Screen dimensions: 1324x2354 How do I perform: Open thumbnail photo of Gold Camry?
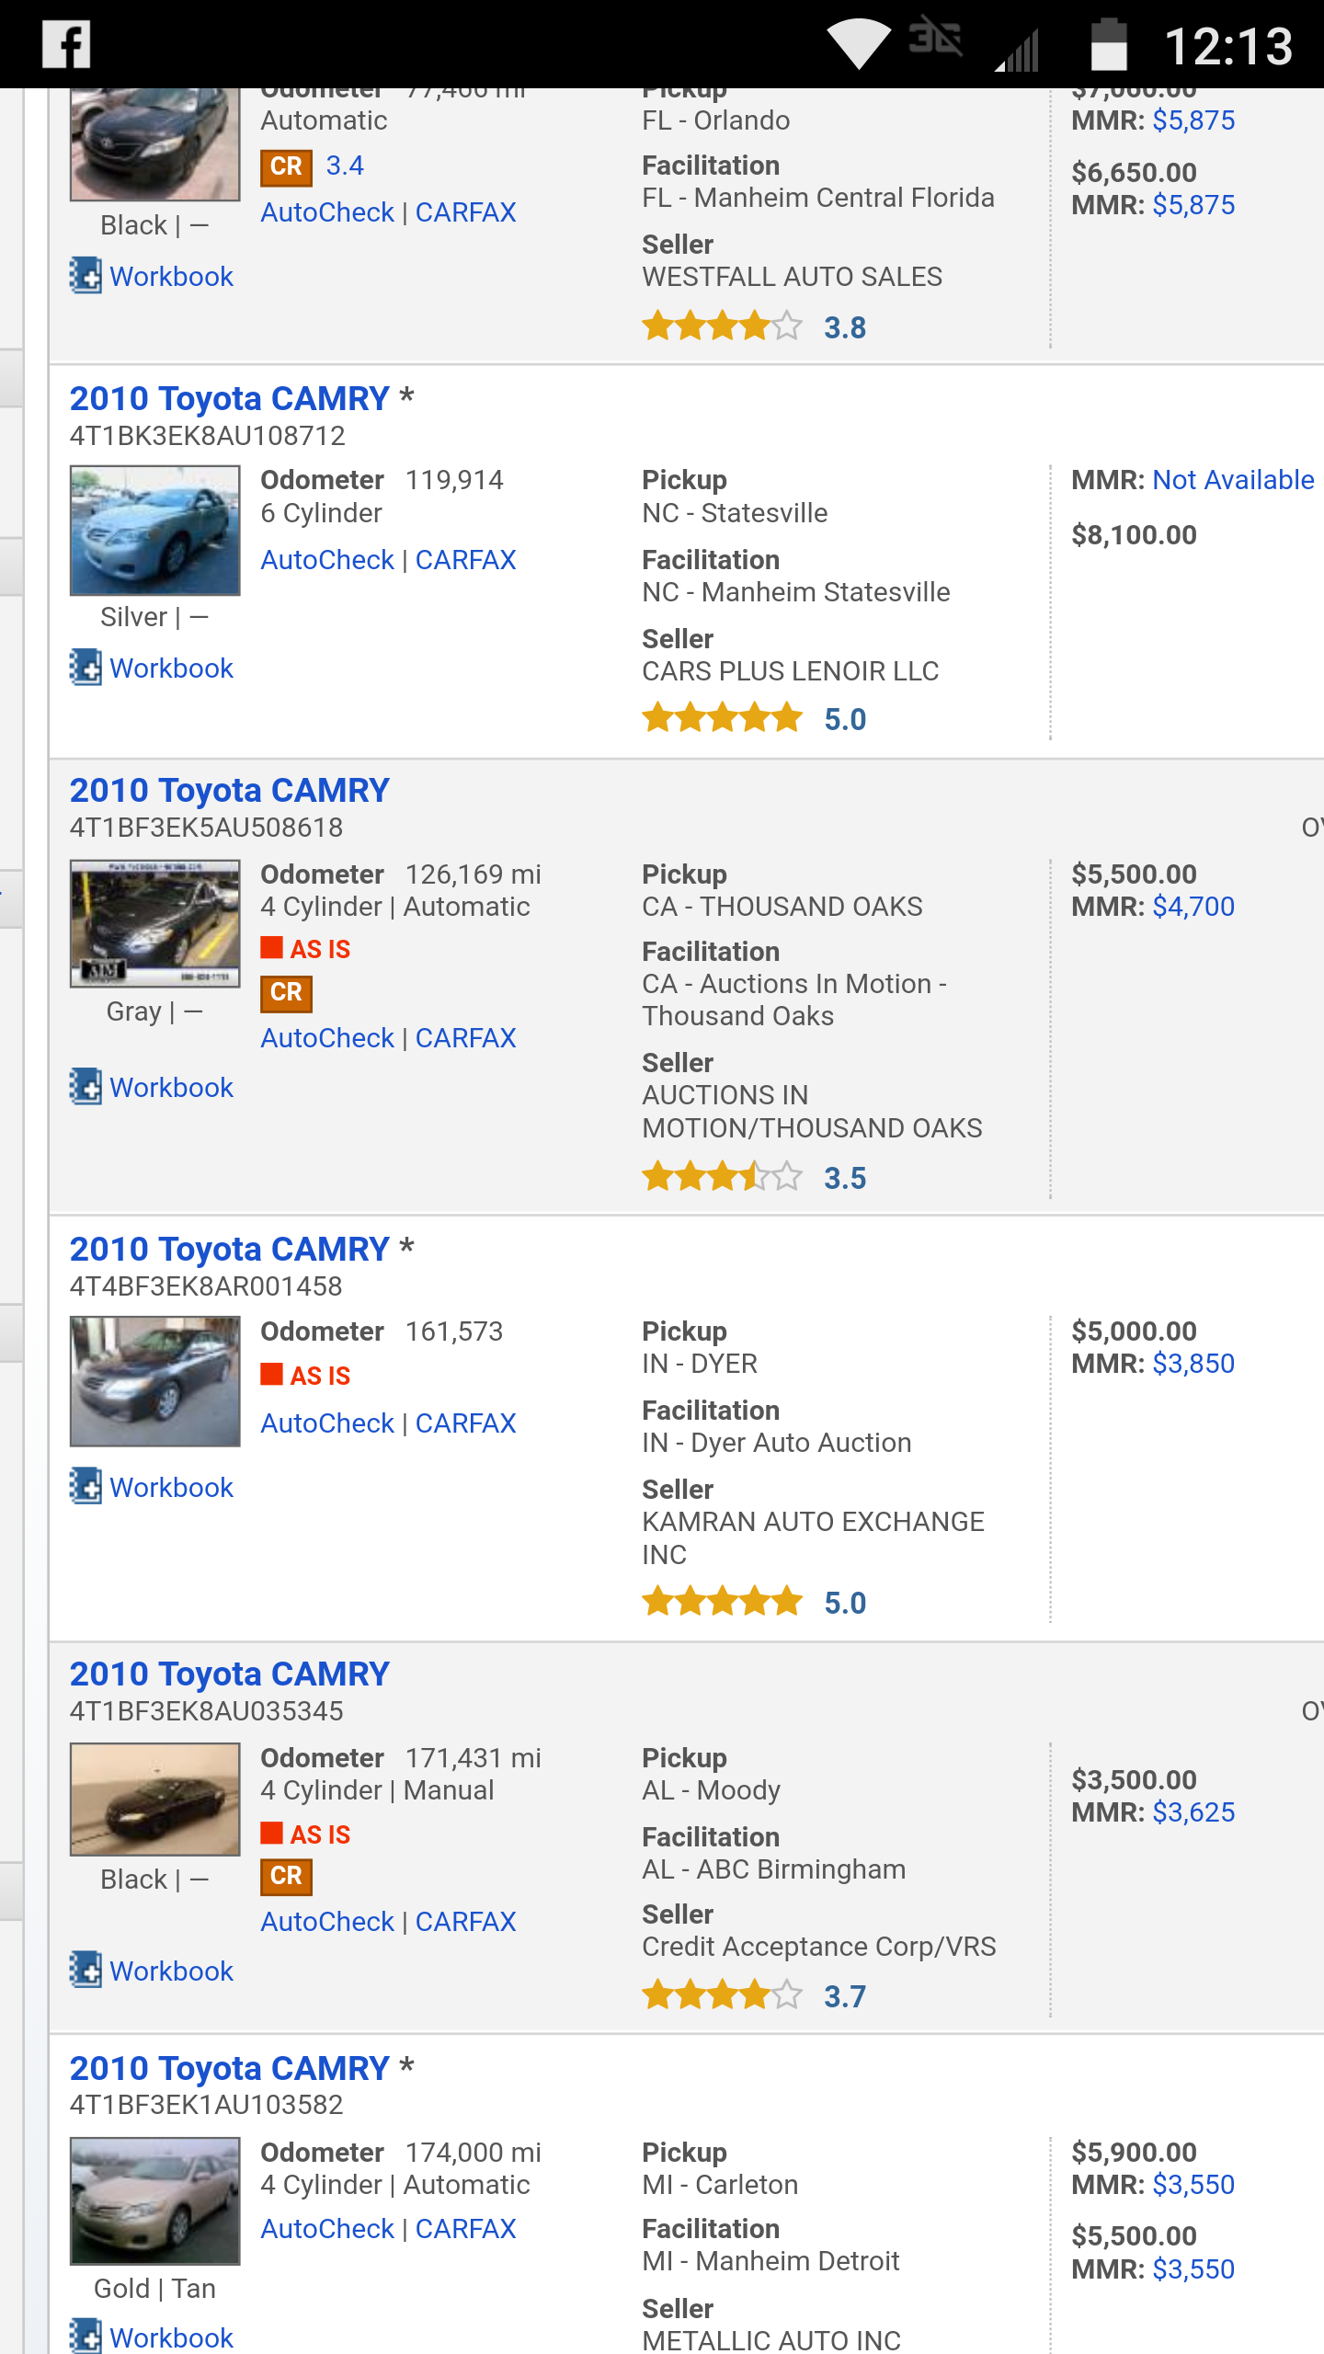click(x=154, y=2200)
